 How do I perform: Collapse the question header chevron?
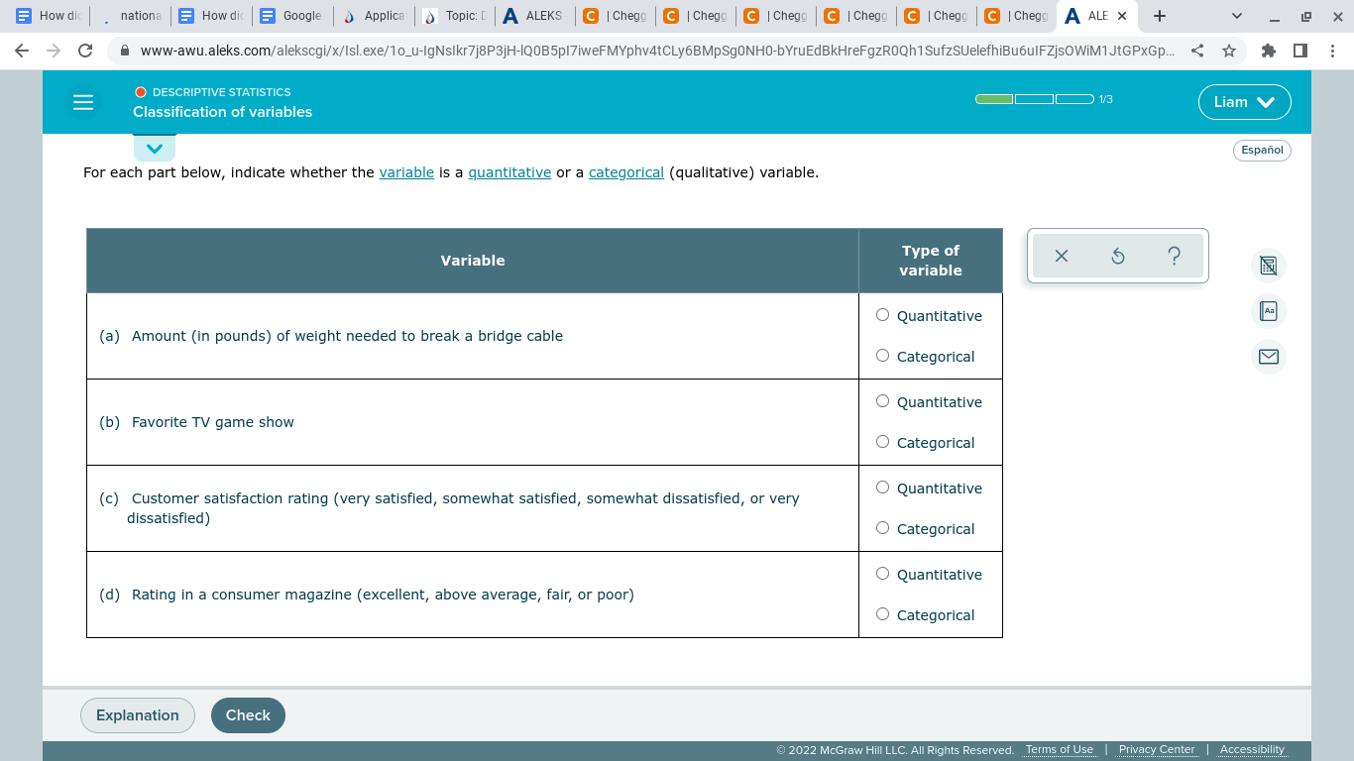tap(155, 147)
